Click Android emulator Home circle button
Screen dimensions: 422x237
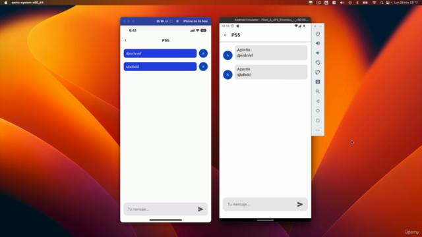[318, 111]
